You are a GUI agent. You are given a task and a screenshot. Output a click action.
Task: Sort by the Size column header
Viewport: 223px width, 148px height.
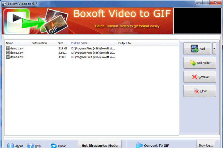tap(64, 43)
